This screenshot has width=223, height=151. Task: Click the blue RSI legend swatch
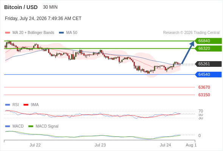tap(8, 105)
